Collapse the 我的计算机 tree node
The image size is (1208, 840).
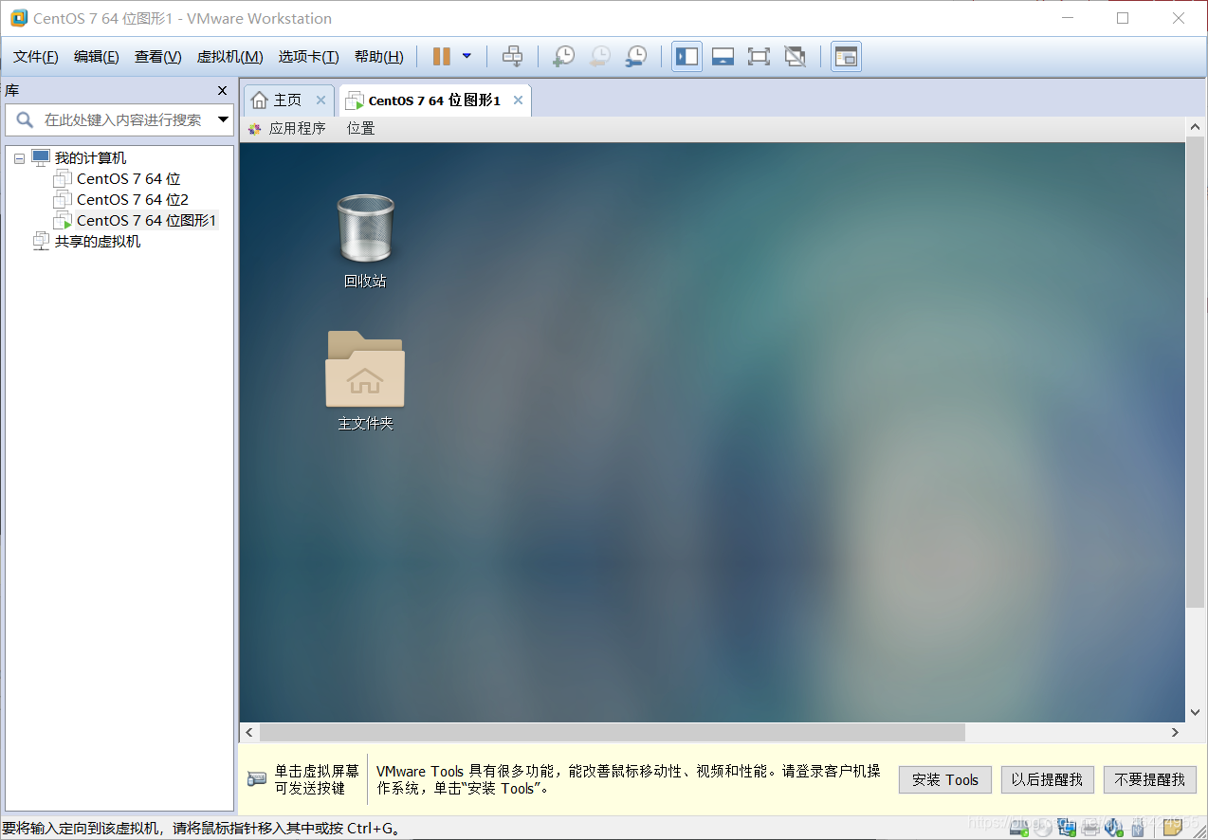click(19, 159)
